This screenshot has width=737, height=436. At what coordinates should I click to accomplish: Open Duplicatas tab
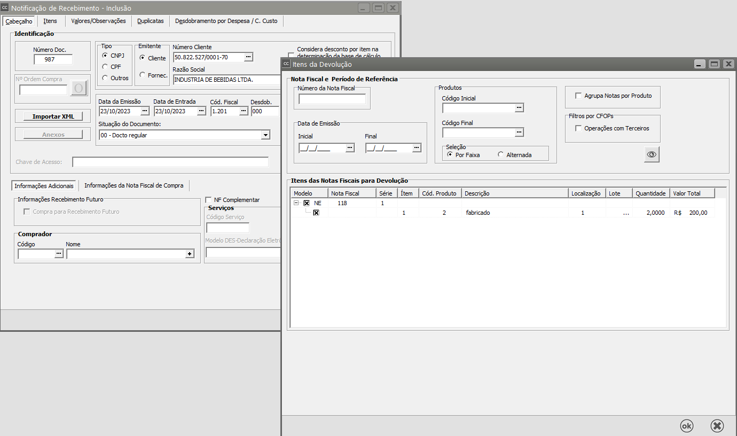pyautogui.click(x=151, y=21)
